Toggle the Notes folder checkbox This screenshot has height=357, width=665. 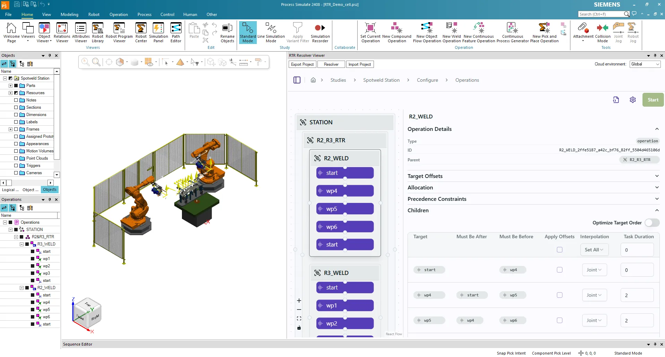coord(16,100)
